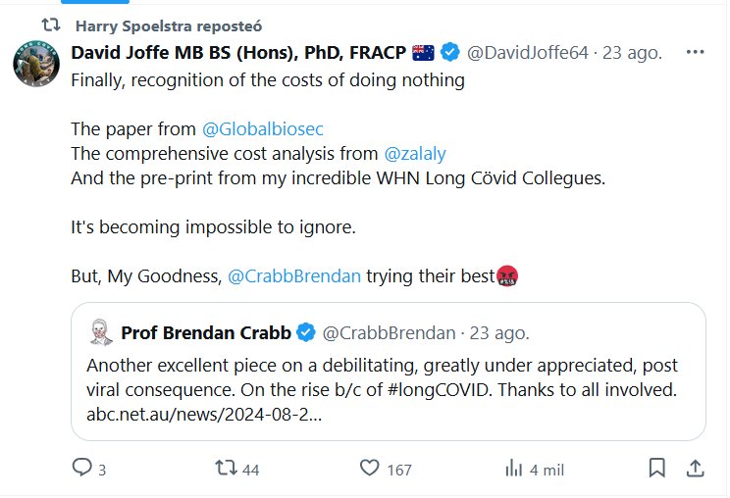Click the reply comment icon
Viewport: 730px width, 498px height.
[82, 469]
